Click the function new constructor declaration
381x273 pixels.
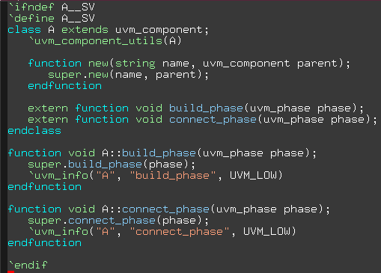189,64
